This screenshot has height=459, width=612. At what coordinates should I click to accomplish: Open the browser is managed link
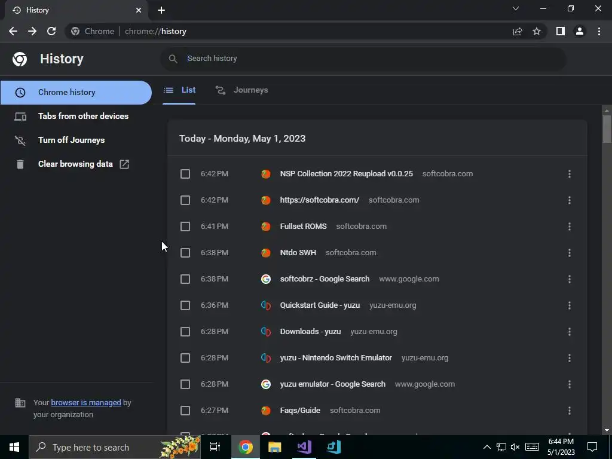pos(86,402)
